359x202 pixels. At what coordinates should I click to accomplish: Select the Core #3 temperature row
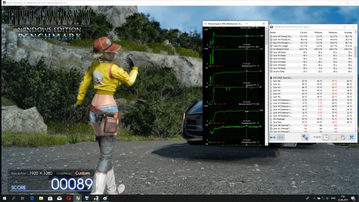(311, 90)
